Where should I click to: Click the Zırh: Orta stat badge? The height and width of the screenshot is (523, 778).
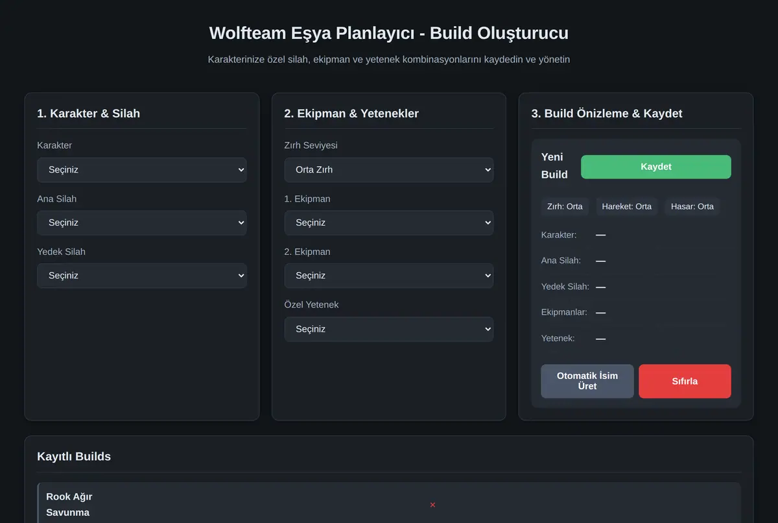[565, 206]
